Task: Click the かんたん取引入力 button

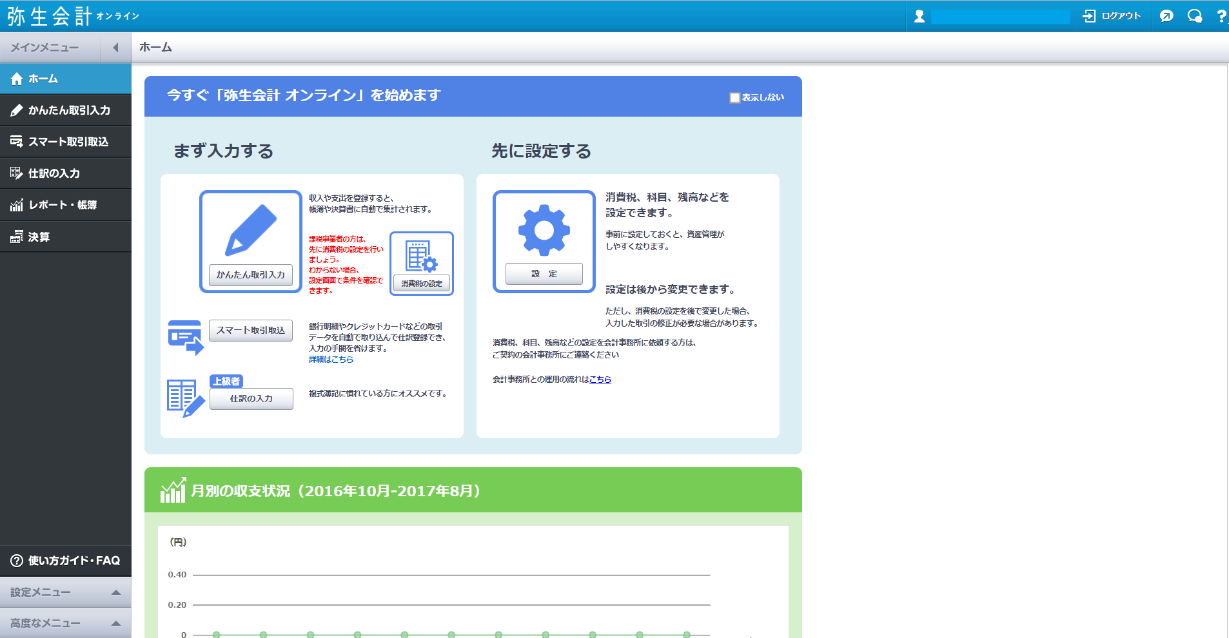Action: (251, 275)
